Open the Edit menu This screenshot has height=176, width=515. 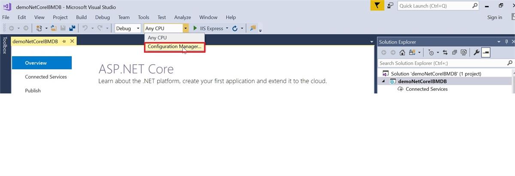(x=22, y=17)
